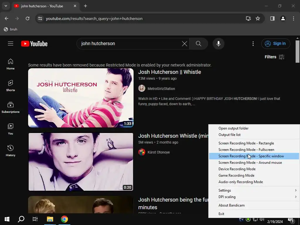This screenshot has width=300, height=225.
Task: Click the page vertical scrollbar thumb
Action: click(297, 51)
